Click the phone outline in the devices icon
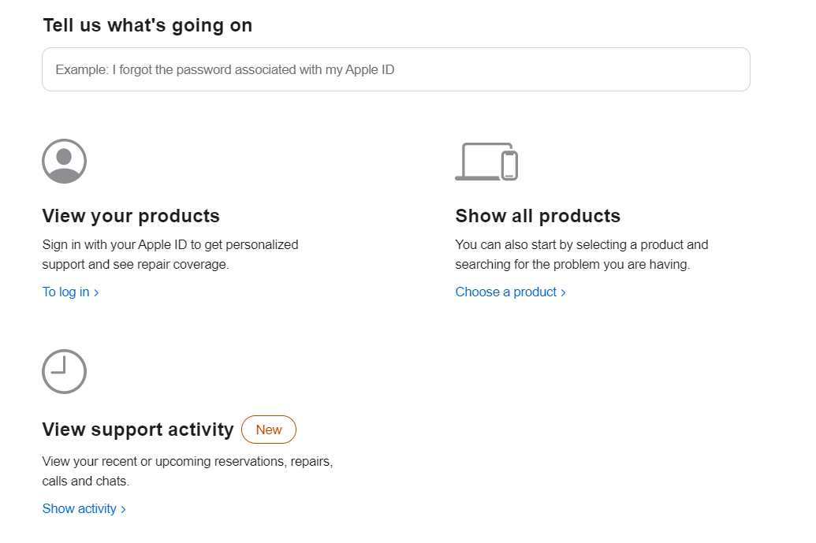Viewport: 816px width, 543px height. (510, 166)
